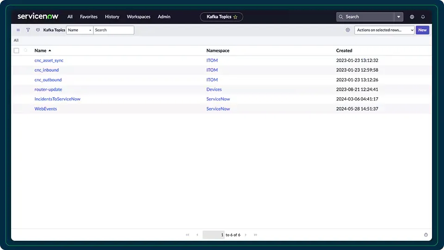Image resolution: width=444 pixels, height=250 pixels.
Task: Open the globe scope picker icon
Action: coord(412,17)
